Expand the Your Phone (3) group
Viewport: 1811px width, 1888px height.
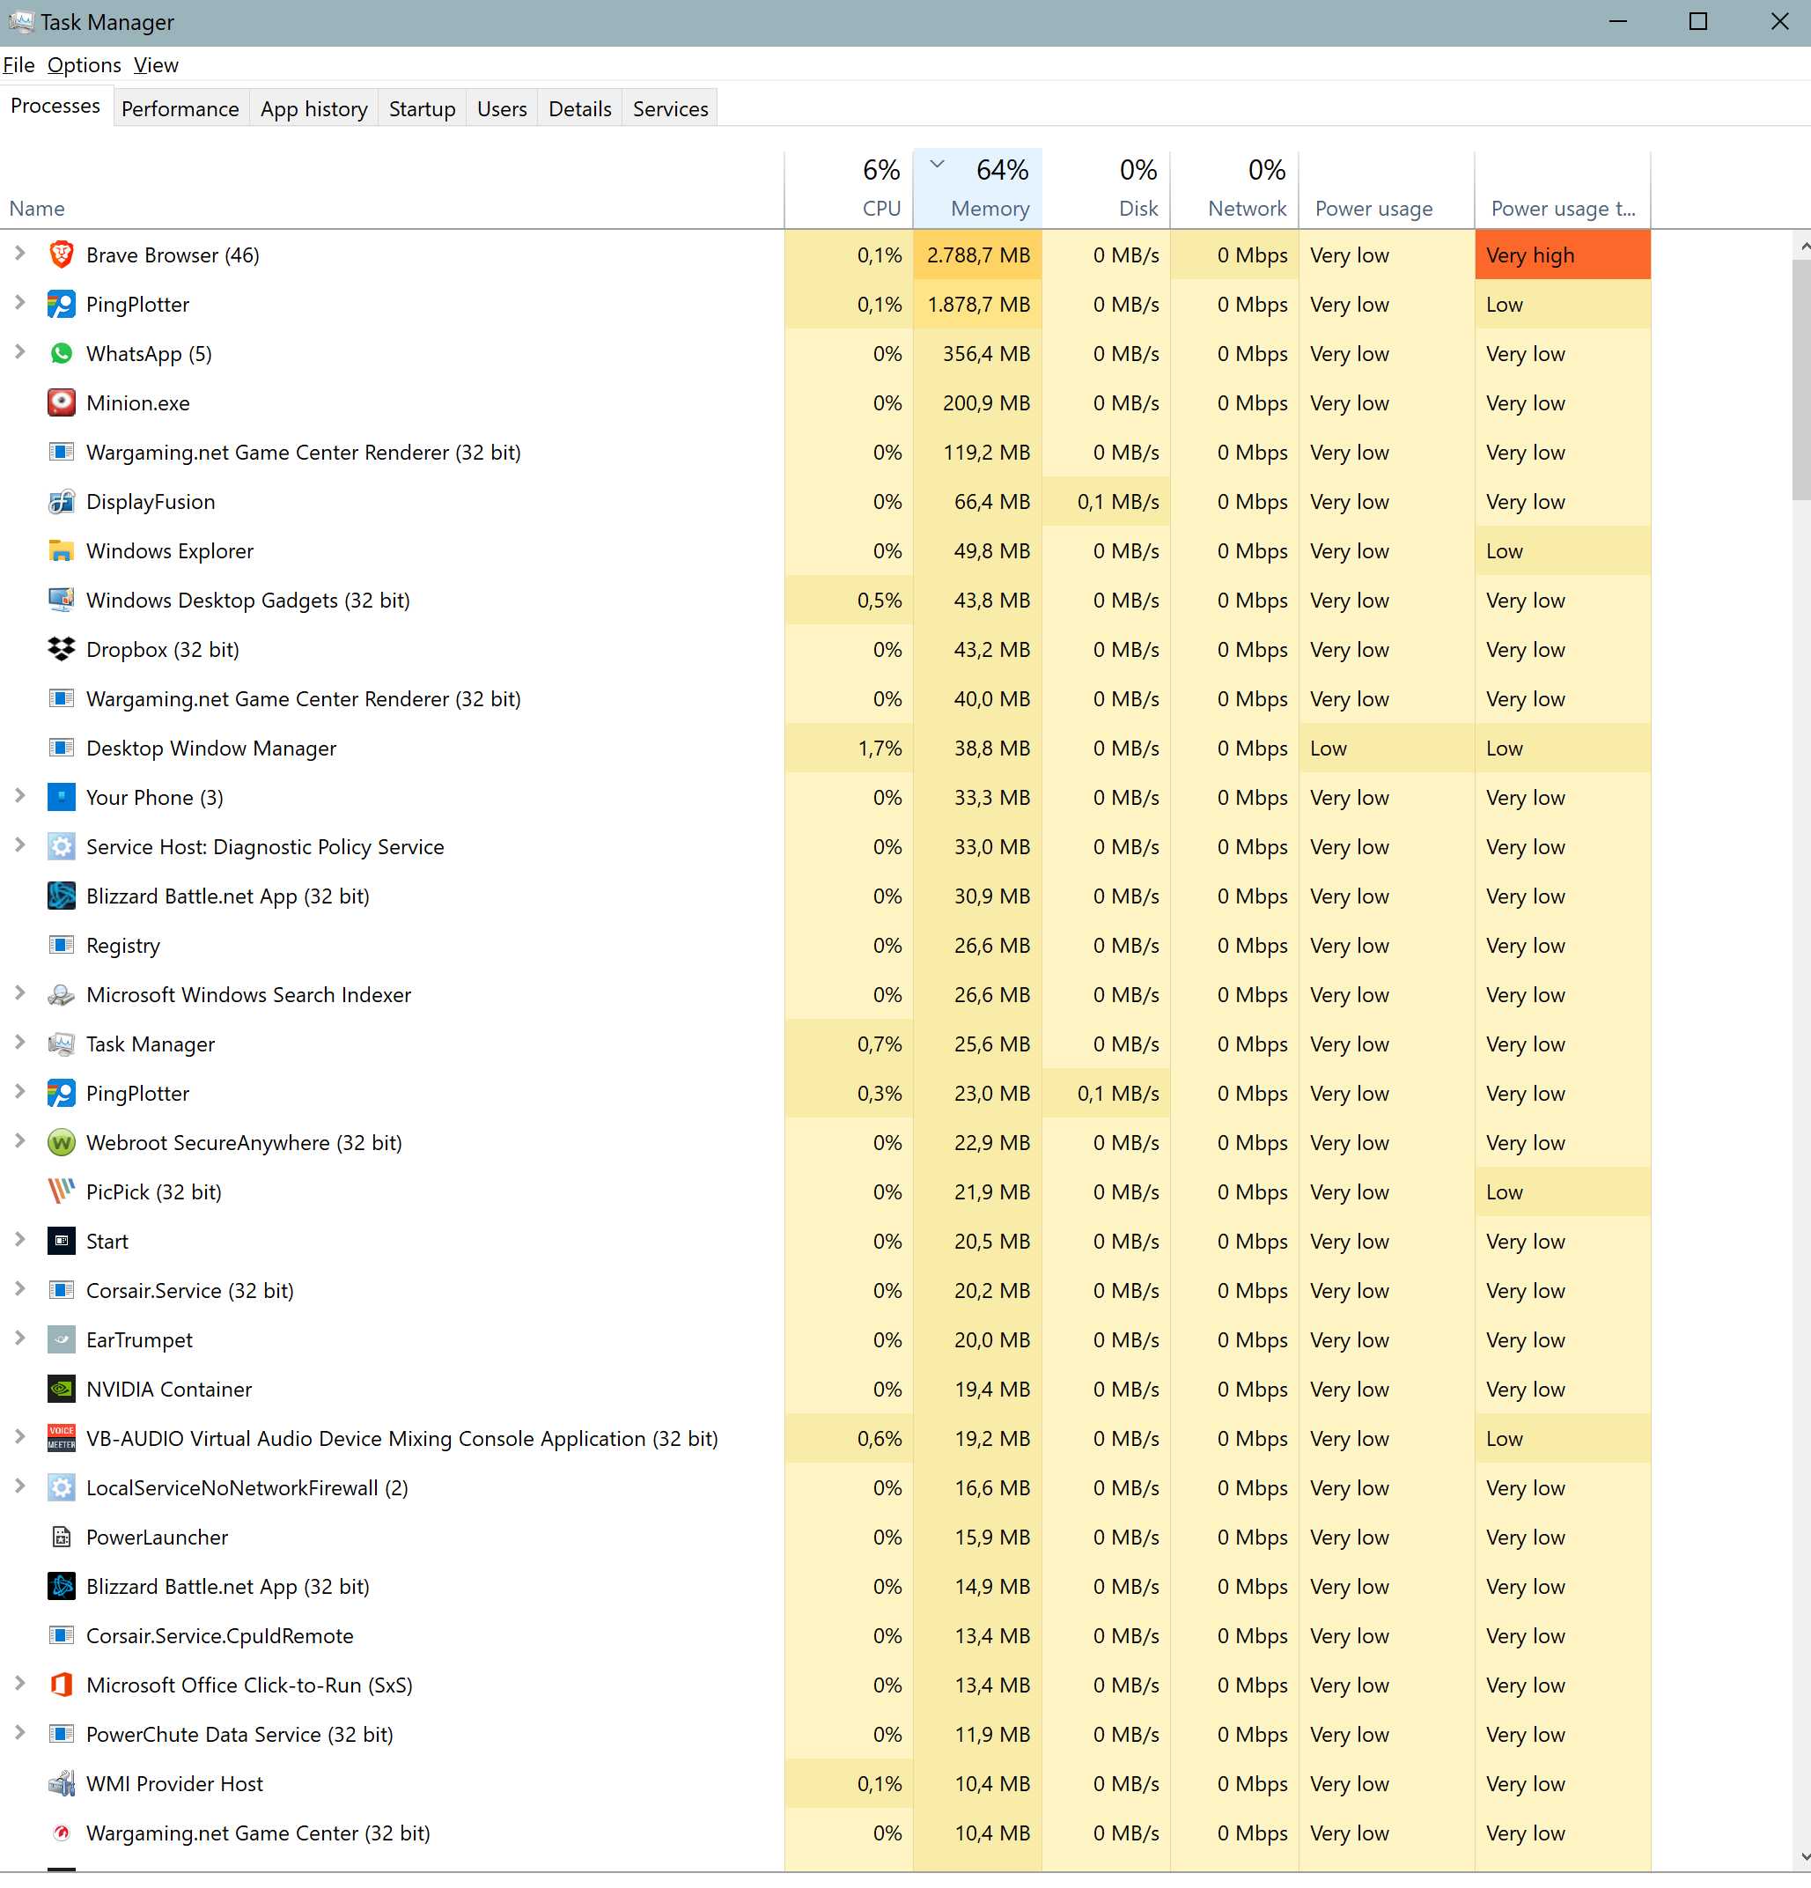click(19, 797)
